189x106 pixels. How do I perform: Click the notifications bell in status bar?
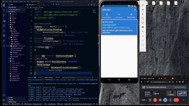click(97, 104)
